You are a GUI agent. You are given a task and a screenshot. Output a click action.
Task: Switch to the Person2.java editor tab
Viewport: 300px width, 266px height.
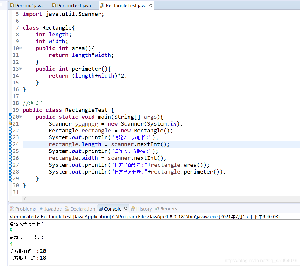(x=26, y=6)
